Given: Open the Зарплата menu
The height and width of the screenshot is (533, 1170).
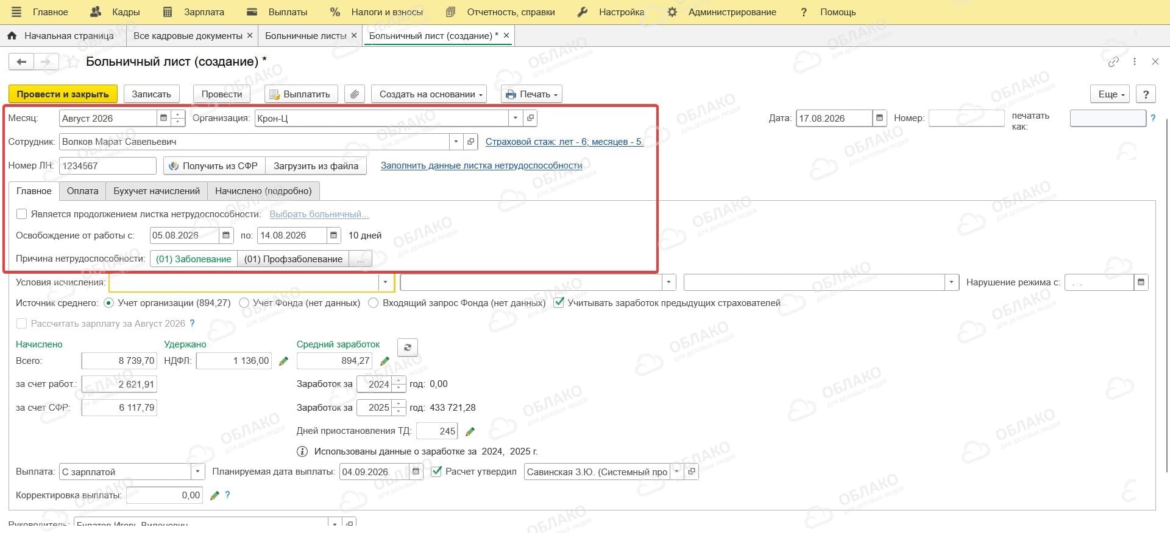Looking at the screenshot, I should coord(194,12).
